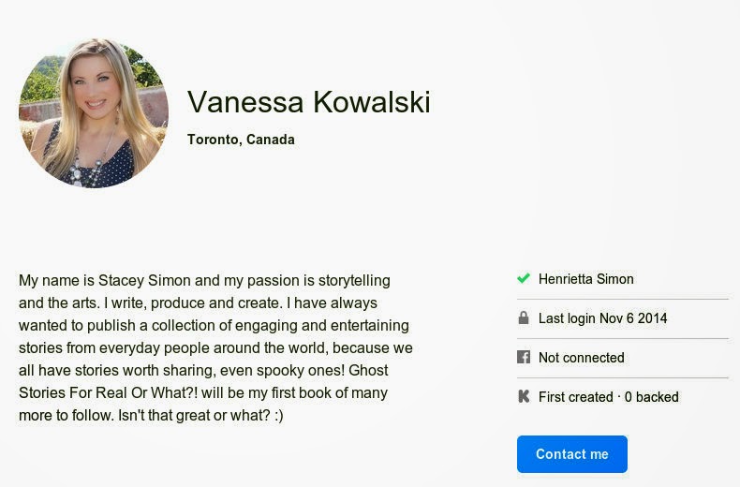Viewport: 740px width, 487px height.
Task: Open Vanessa Kowalski's round profile photo
Action: 94,113
